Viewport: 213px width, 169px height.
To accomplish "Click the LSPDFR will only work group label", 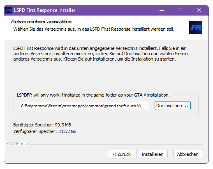I will pos(93,95).
